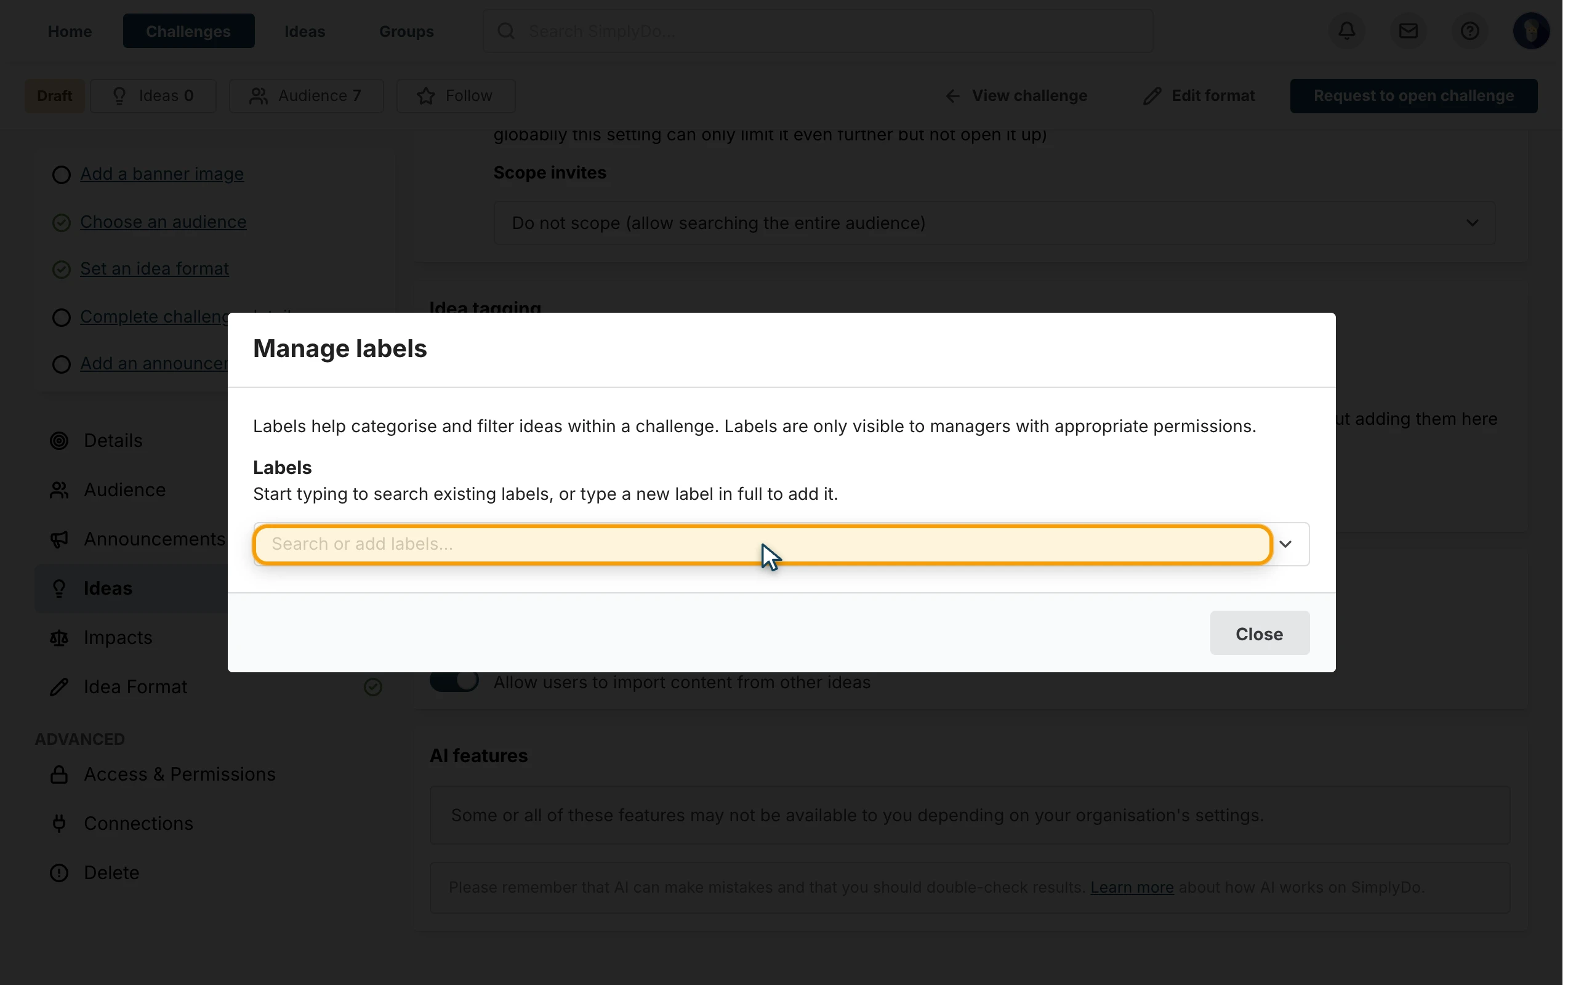Focus the Search or add labels field
This screenshot has width=1576, height=985.
tap(762, 544)
